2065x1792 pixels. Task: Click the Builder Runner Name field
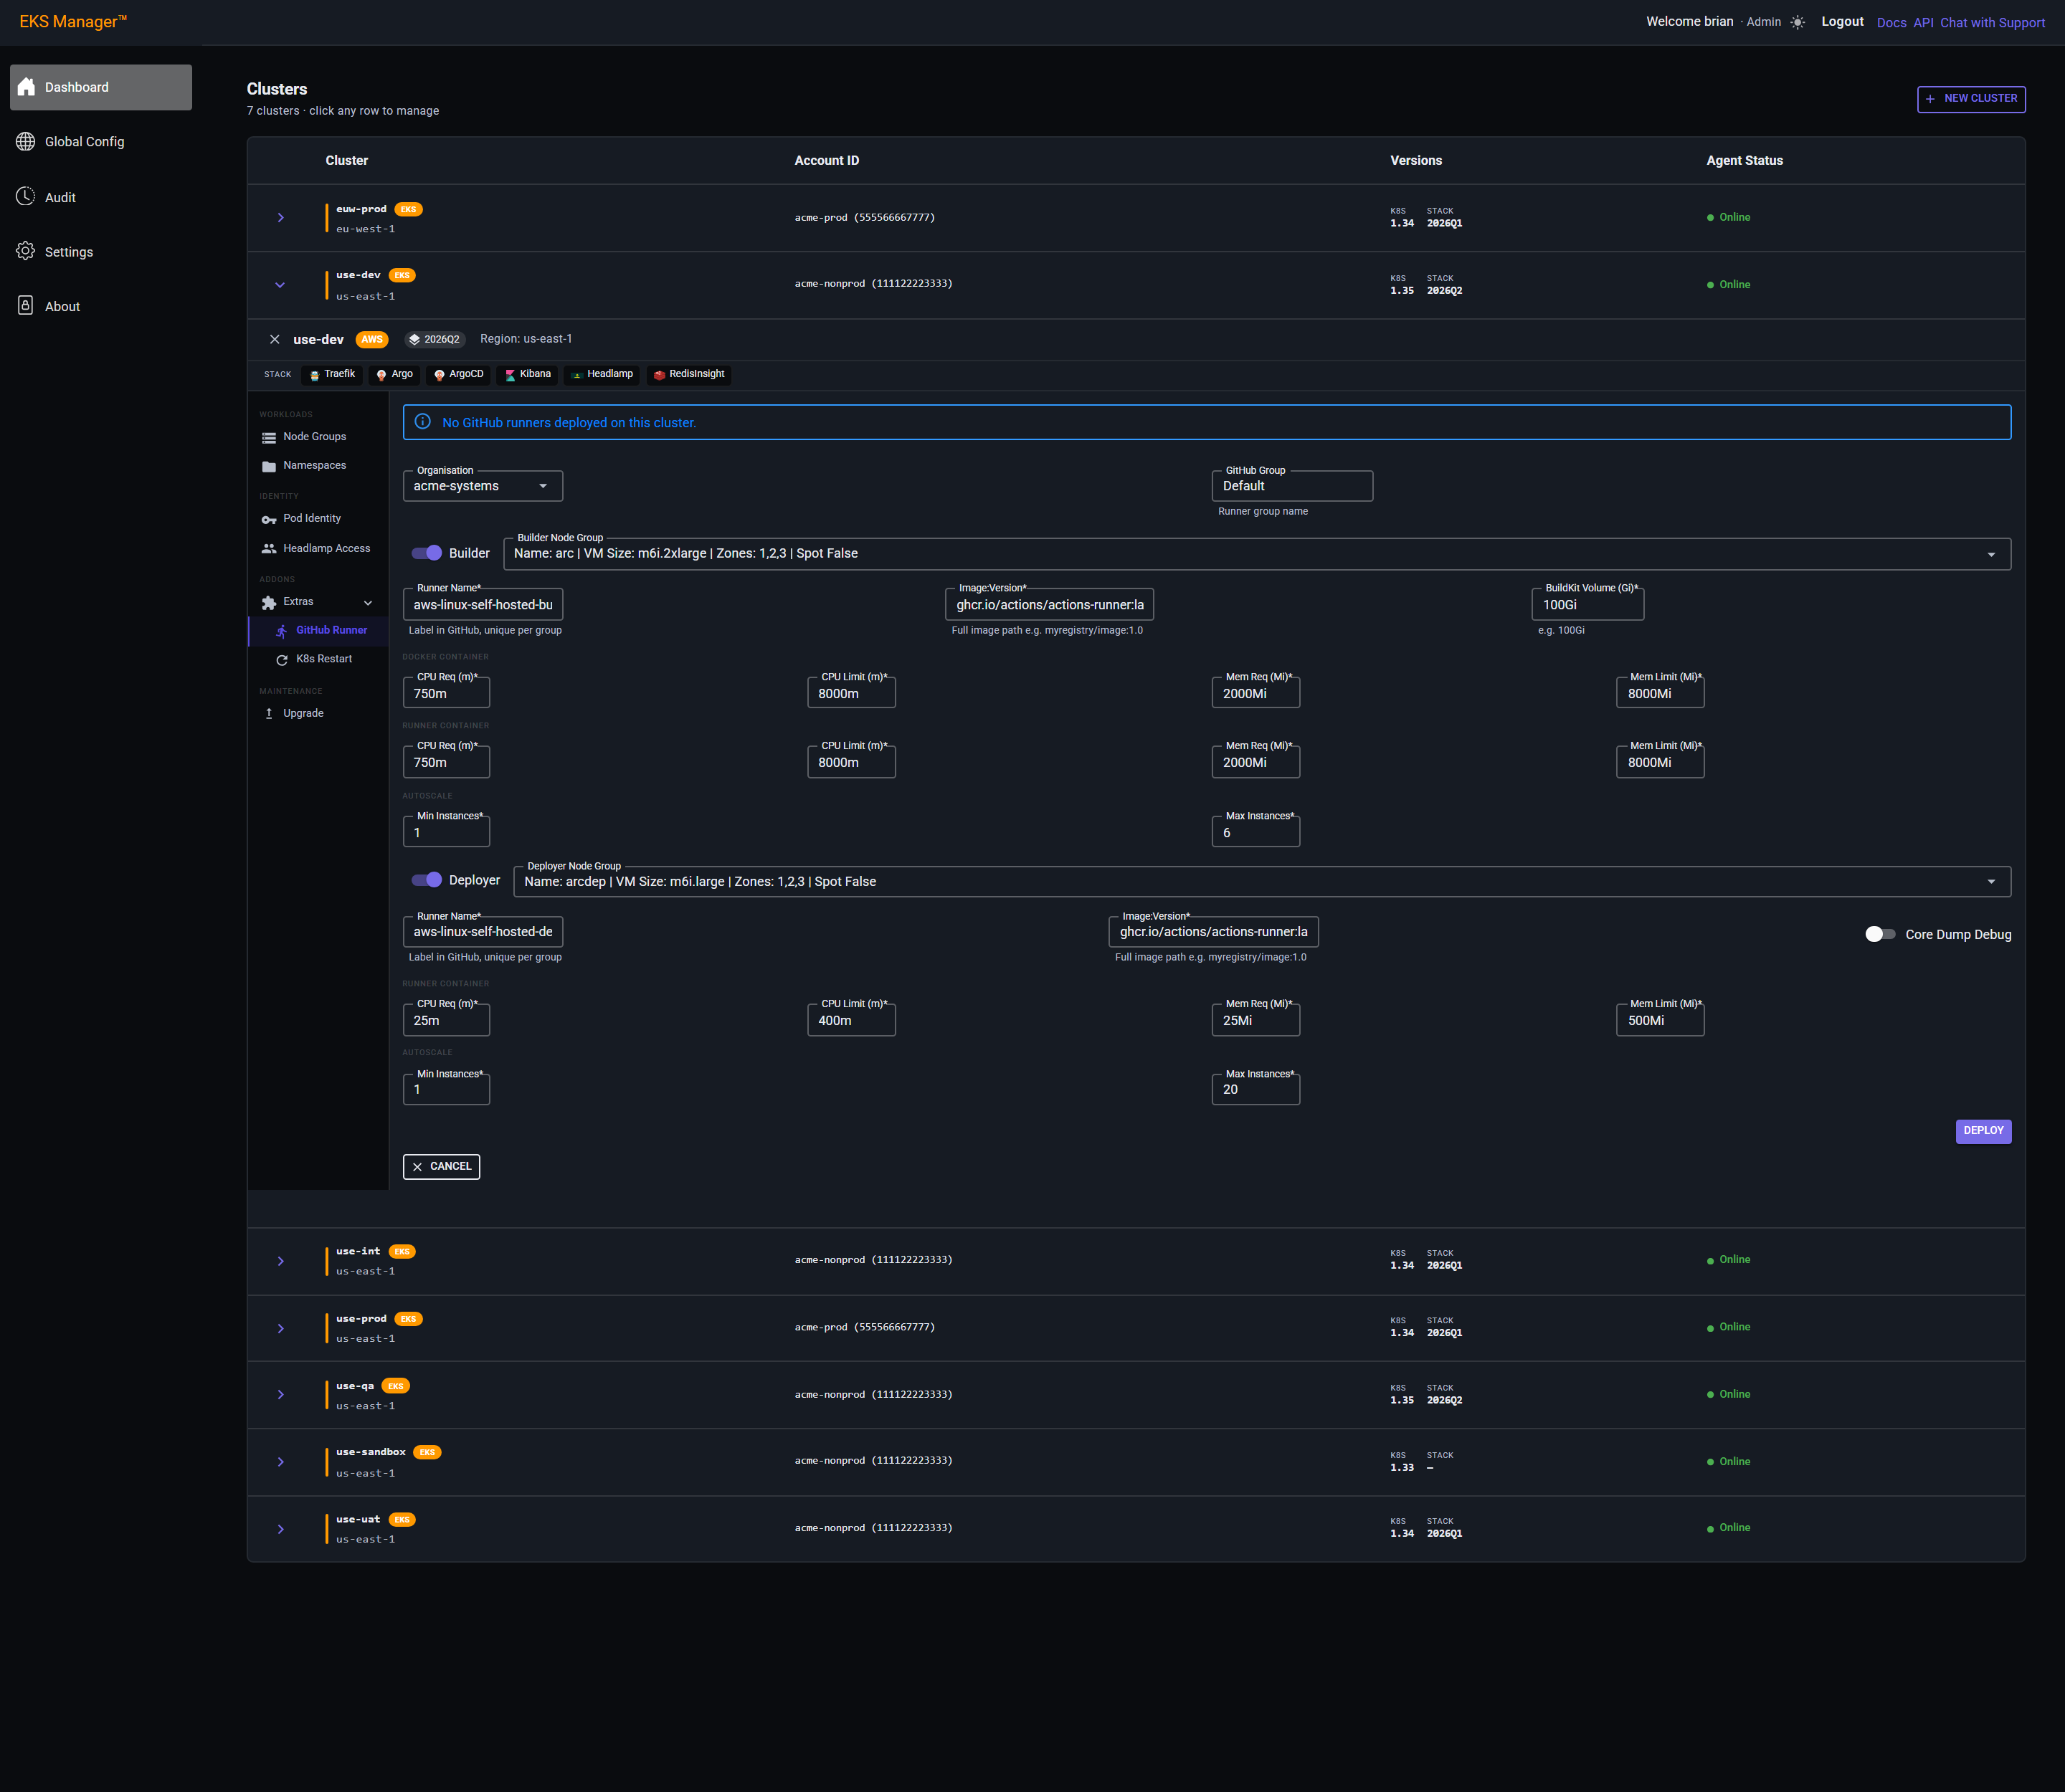(483, 605)
